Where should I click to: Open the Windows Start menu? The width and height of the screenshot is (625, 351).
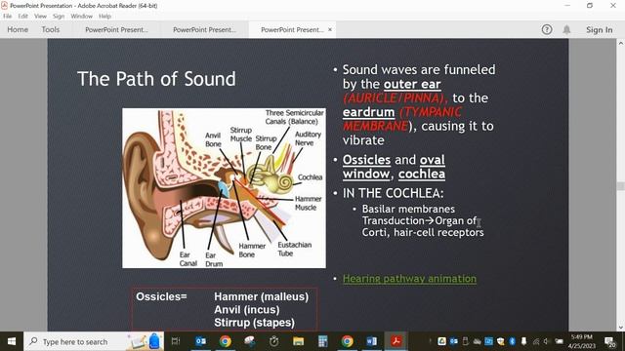tap(12, 341)
